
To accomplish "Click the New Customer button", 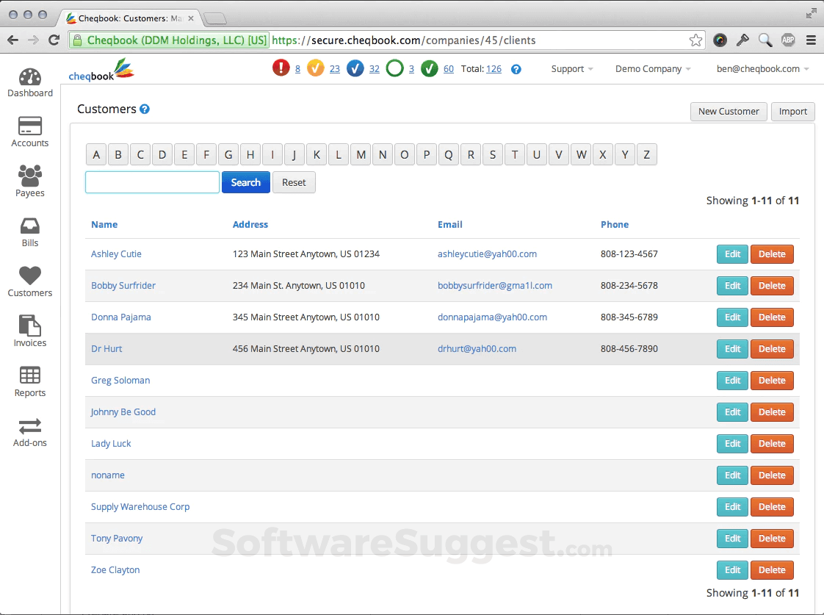I will point(729,112).
